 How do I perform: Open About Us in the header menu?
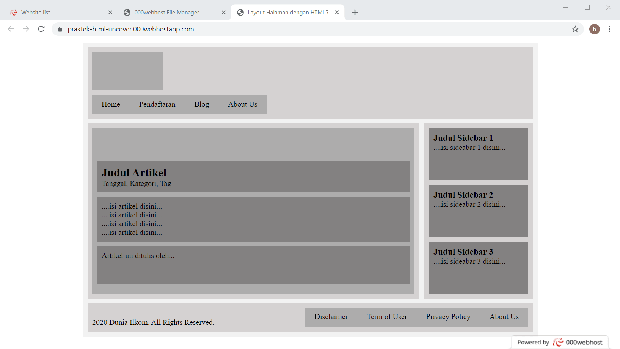click(243, 104)
